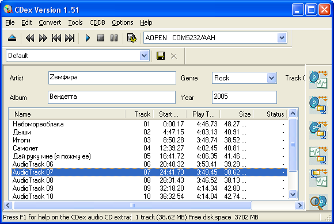This screenshot has height=224, width=334.
Task: Click the vertical scrollbar thumb of track list
Action: [x=293, y=145]
